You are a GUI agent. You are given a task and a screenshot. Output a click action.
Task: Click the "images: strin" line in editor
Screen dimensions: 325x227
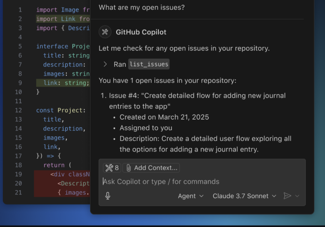tap(66, 74)
